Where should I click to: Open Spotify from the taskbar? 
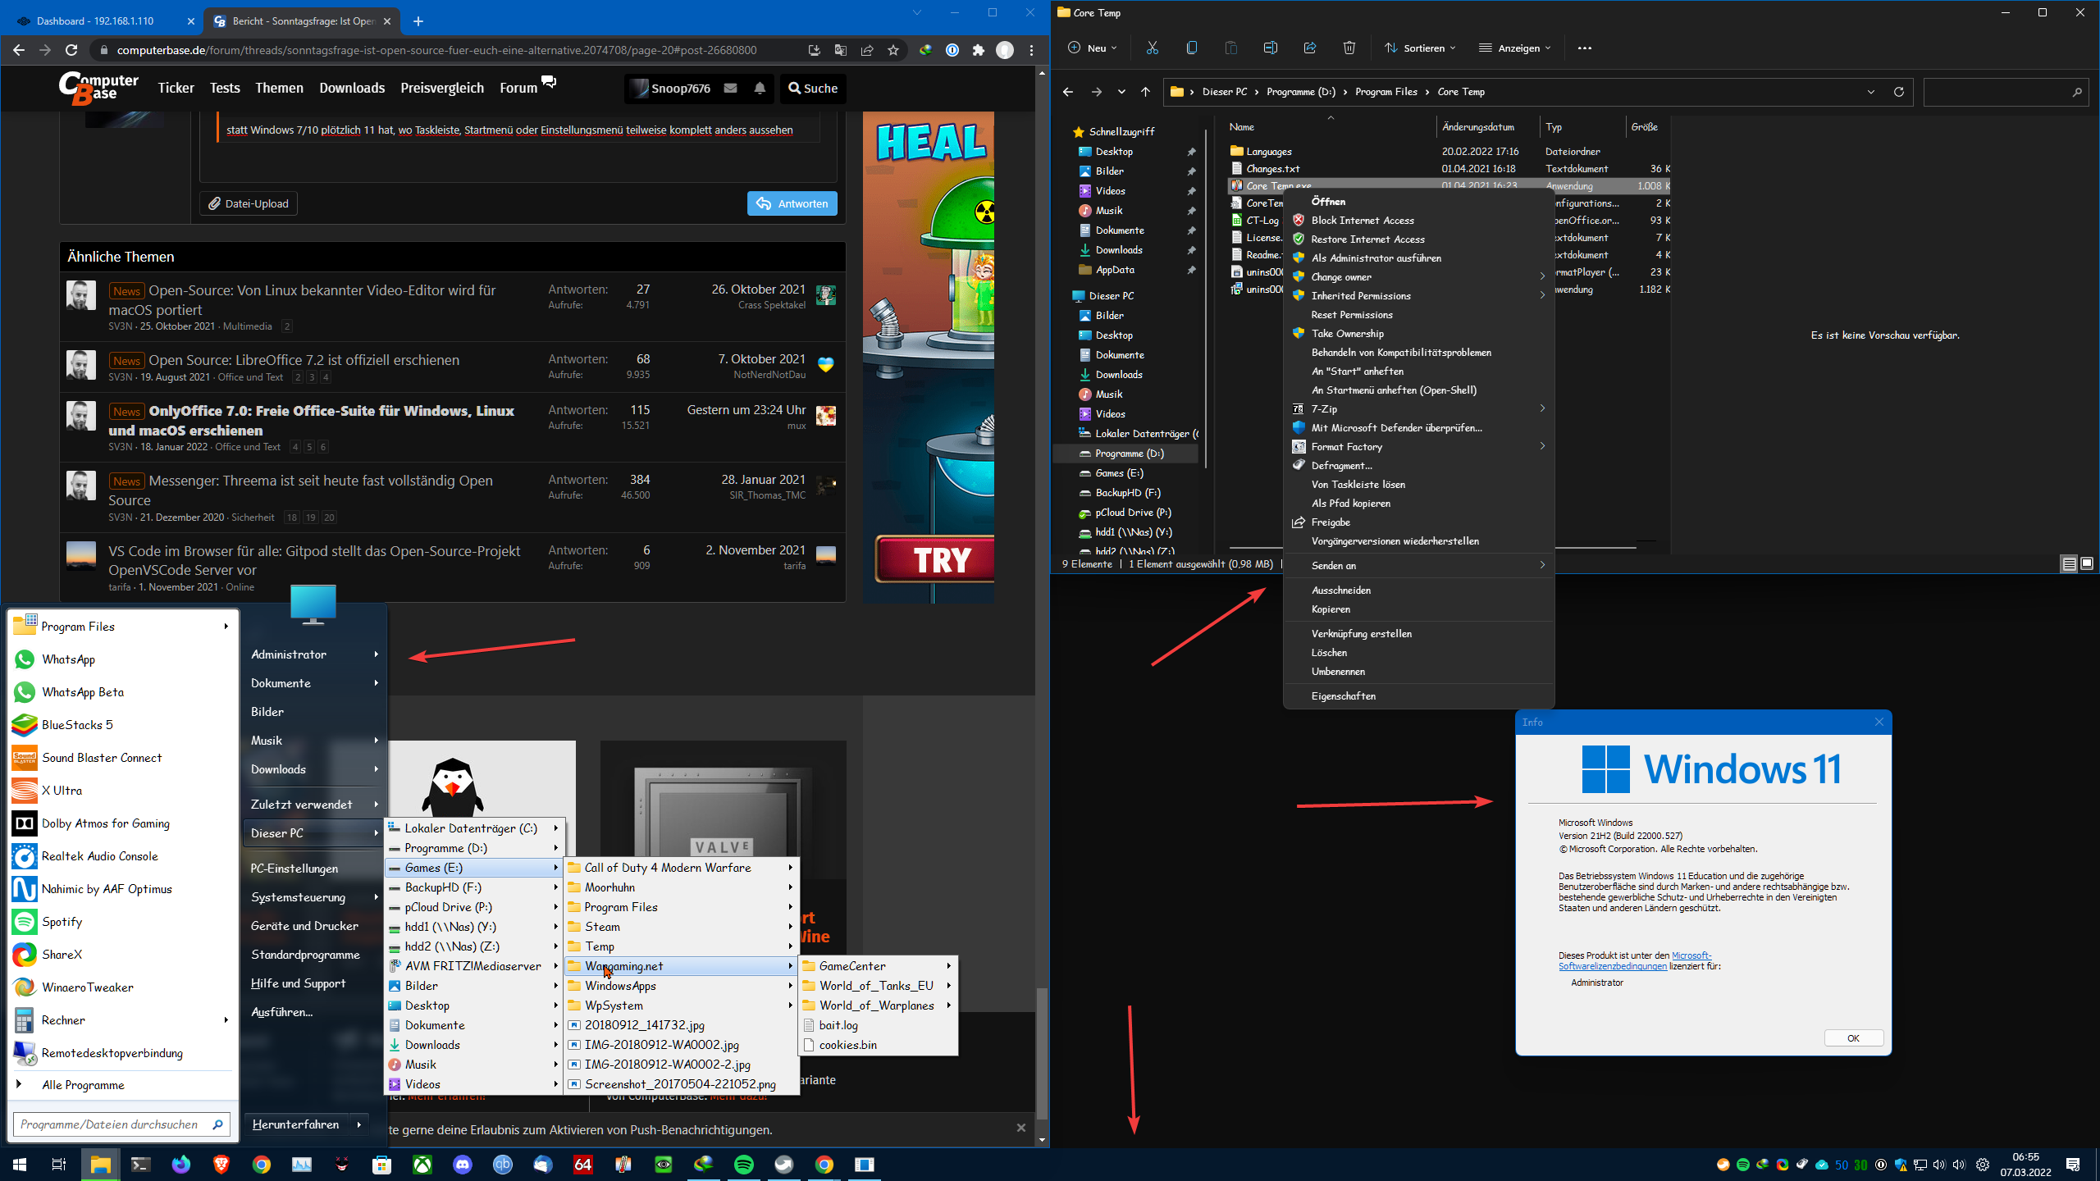click(744, 1165)
